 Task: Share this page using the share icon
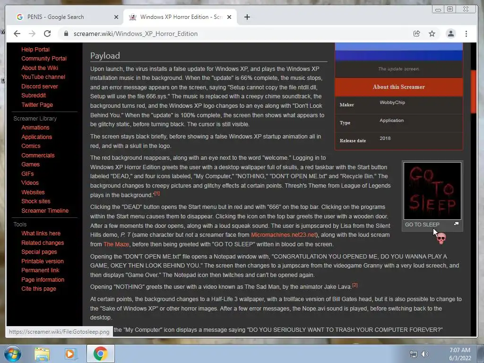tap(417, 34)
